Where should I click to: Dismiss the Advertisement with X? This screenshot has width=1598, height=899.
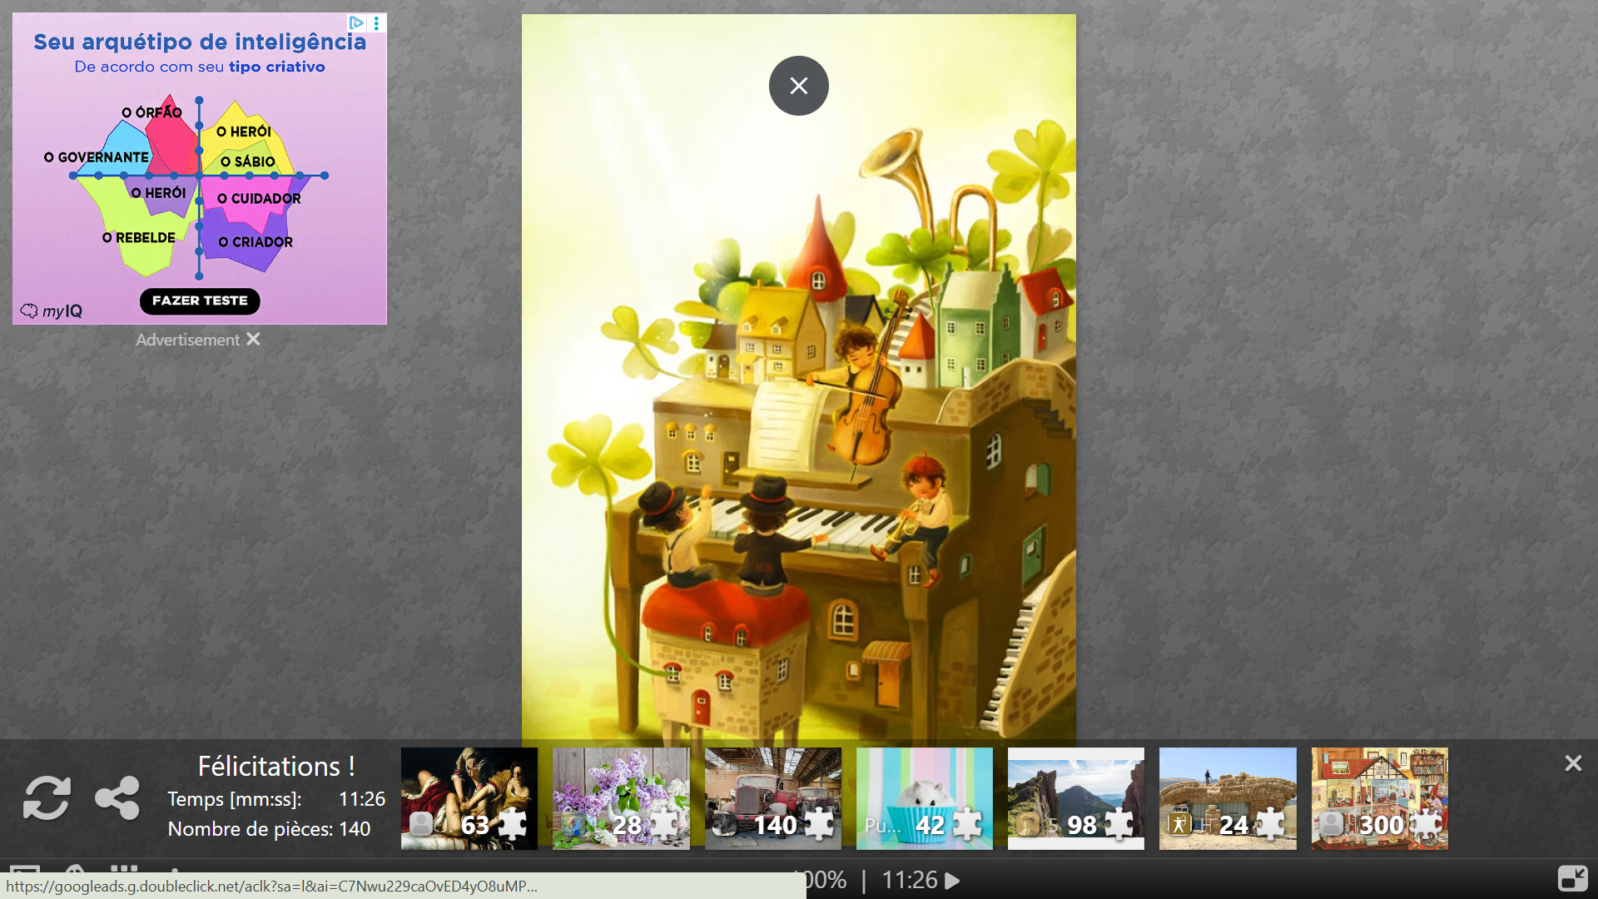point(253,340)
